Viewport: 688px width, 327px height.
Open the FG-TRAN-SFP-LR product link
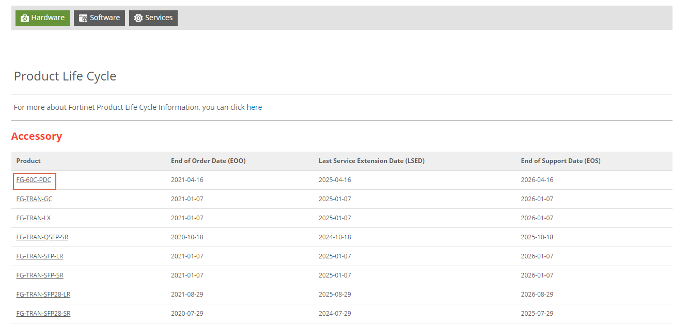coord(40,256)
